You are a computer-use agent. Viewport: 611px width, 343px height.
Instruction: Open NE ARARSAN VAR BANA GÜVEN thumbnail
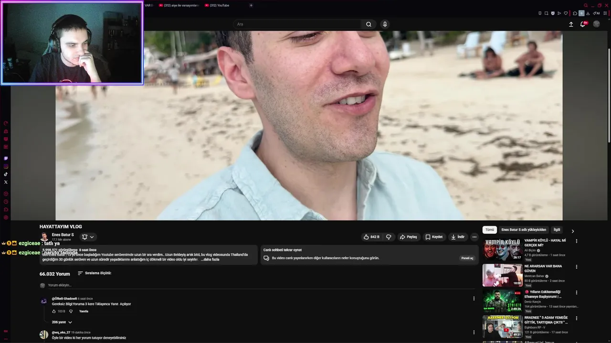pos(502,275)
